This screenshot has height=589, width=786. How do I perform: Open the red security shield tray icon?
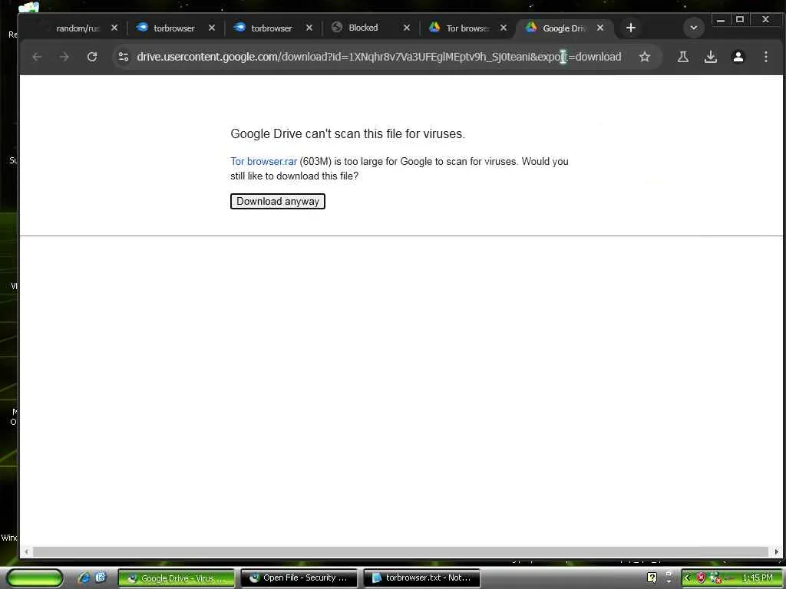point(701,578)
